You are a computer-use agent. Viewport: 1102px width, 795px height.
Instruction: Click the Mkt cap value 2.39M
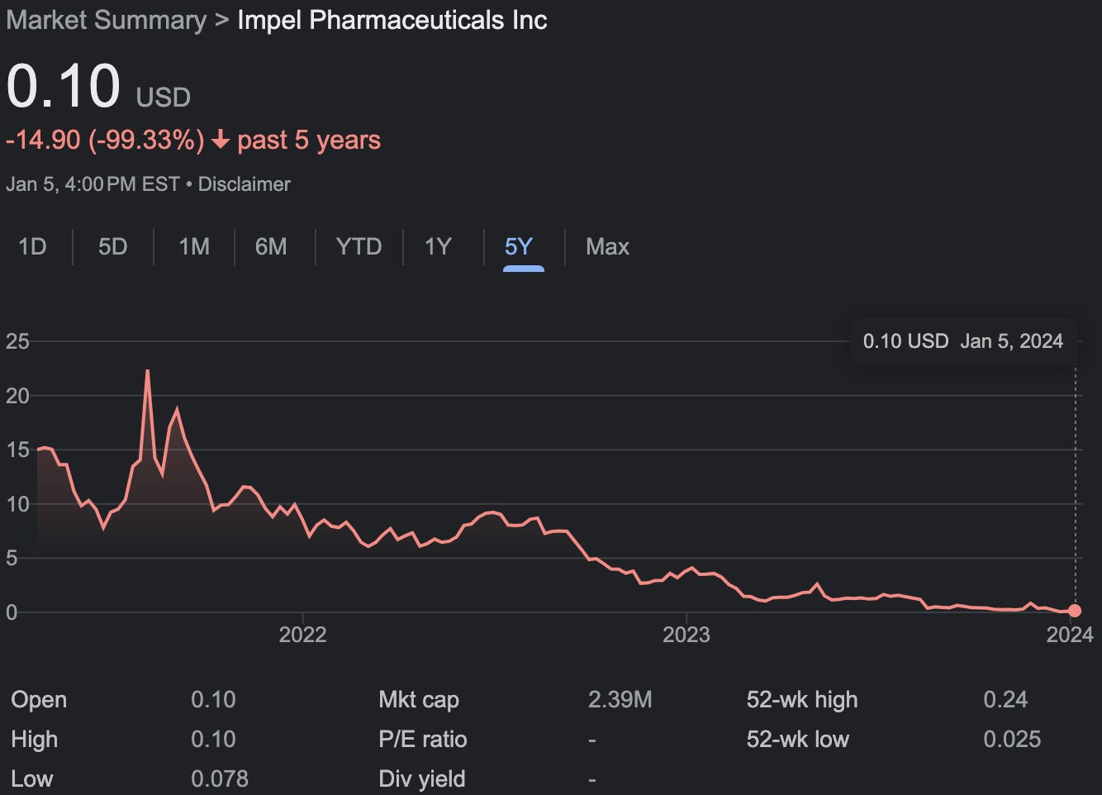point(620,699)
